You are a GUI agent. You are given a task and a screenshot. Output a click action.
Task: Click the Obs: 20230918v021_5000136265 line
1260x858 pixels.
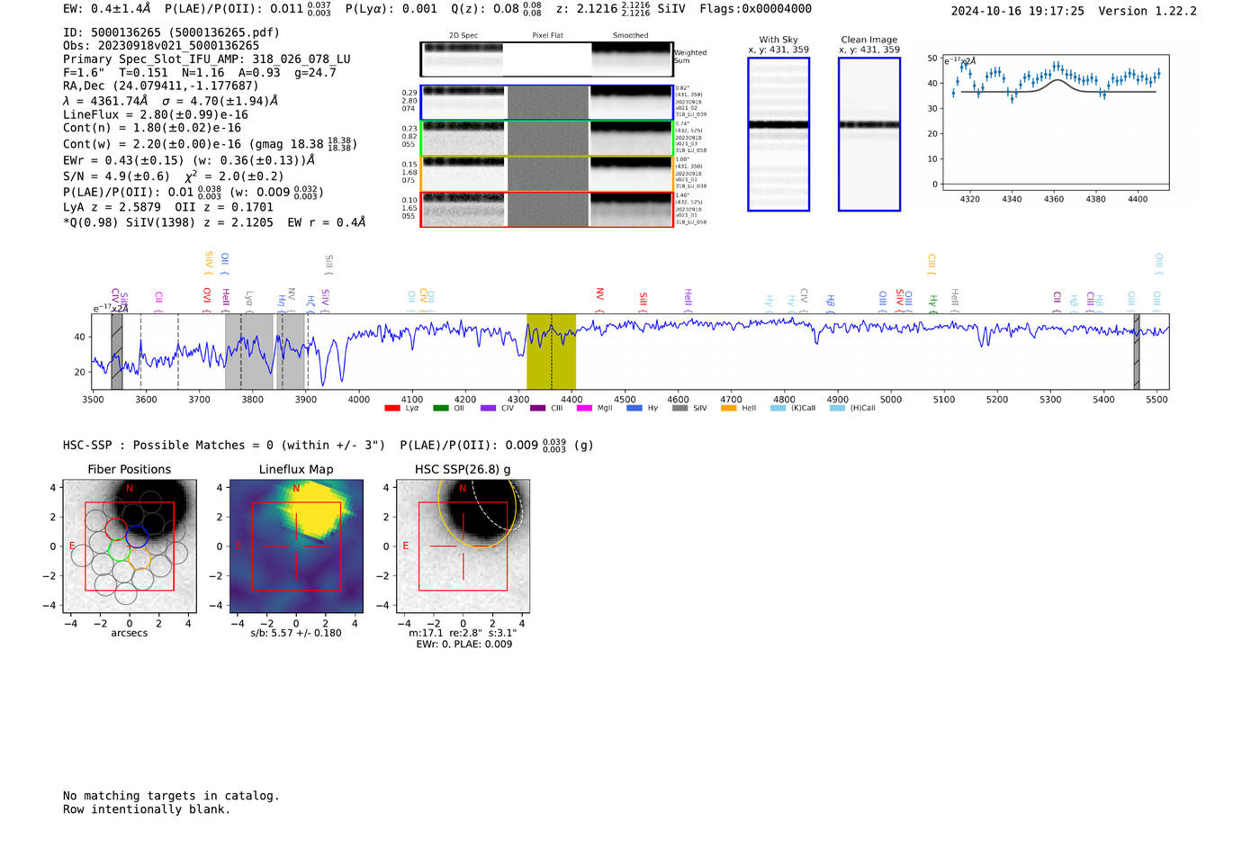coord(161,46)
